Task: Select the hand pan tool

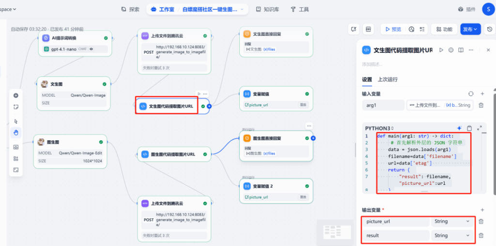Action: click(x=16, y=132)
